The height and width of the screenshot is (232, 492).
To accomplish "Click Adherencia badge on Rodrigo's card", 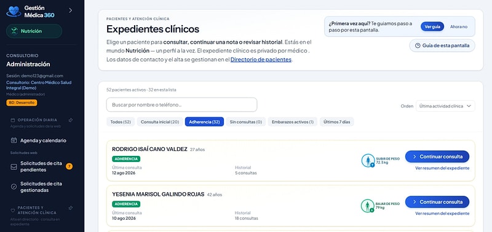I will point(126,159).
